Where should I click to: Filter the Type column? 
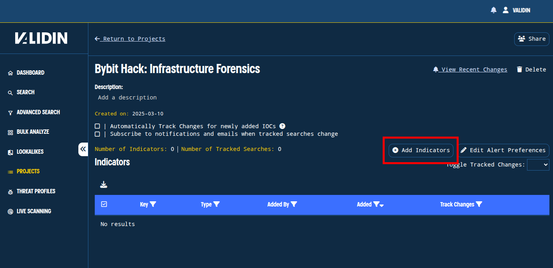[216, 204]
